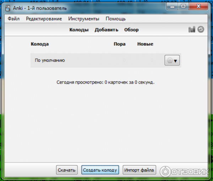The width and height of the screenshot is (213, 181).
Task: Open the gear options dropdown for default deck
Action: pos(172,60)
